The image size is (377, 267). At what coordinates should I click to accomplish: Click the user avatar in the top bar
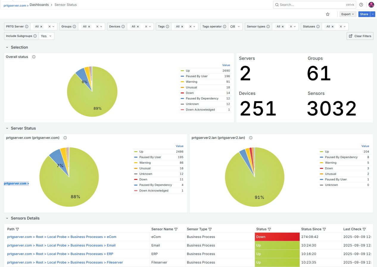371,4
